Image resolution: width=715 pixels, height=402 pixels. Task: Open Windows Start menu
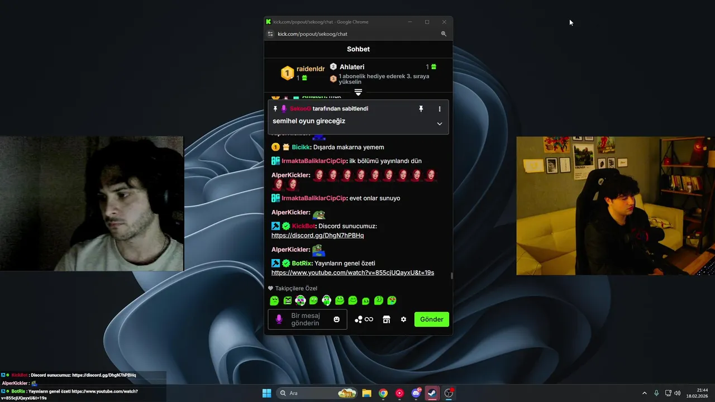pos(266,393)
